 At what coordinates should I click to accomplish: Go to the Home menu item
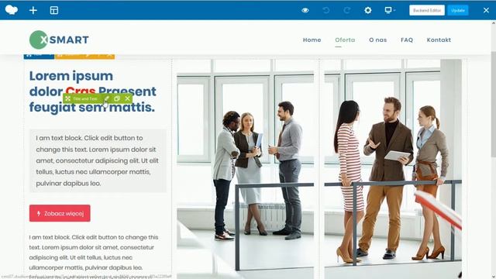click(312, 40)
